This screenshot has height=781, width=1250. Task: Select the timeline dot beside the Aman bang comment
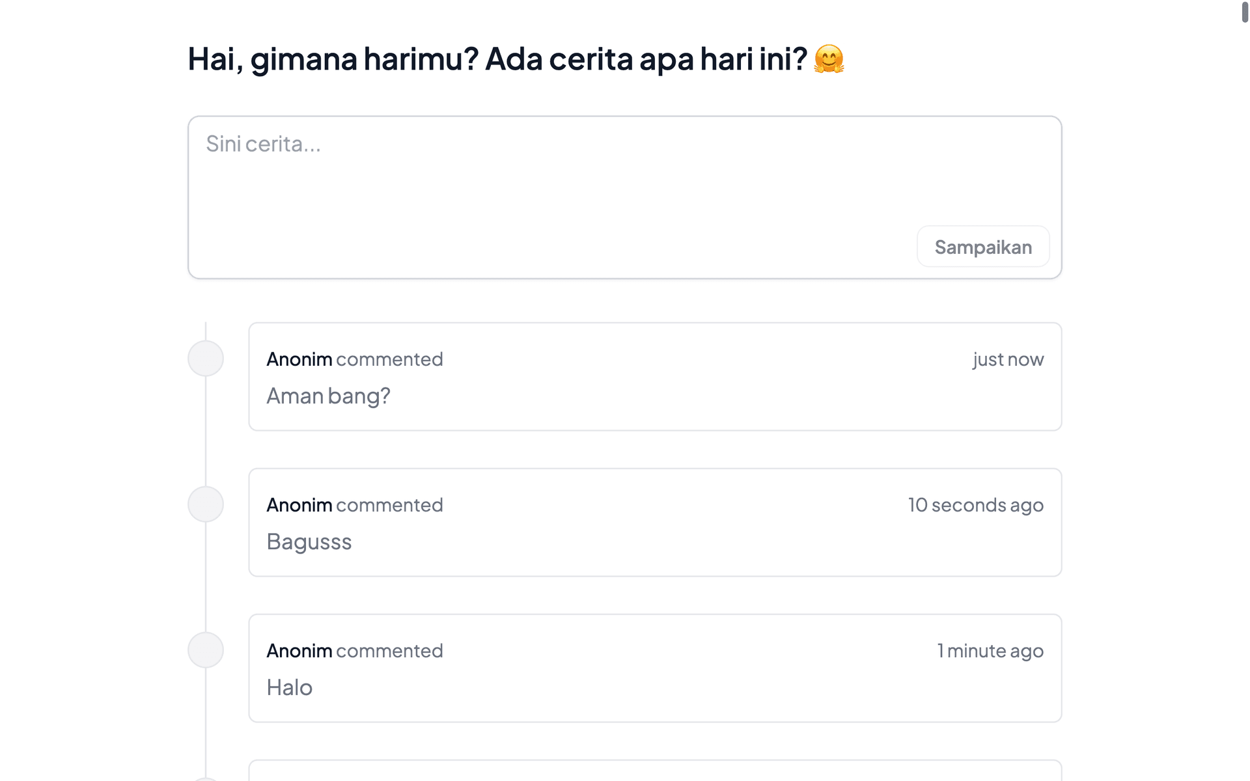[206, 358]
